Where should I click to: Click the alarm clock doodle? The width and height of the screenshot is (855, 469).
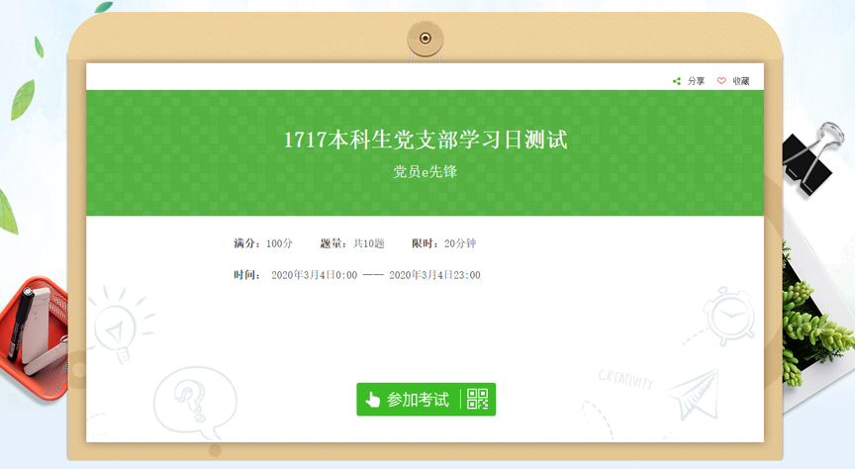pyautogui.click(x=731, y=316)
